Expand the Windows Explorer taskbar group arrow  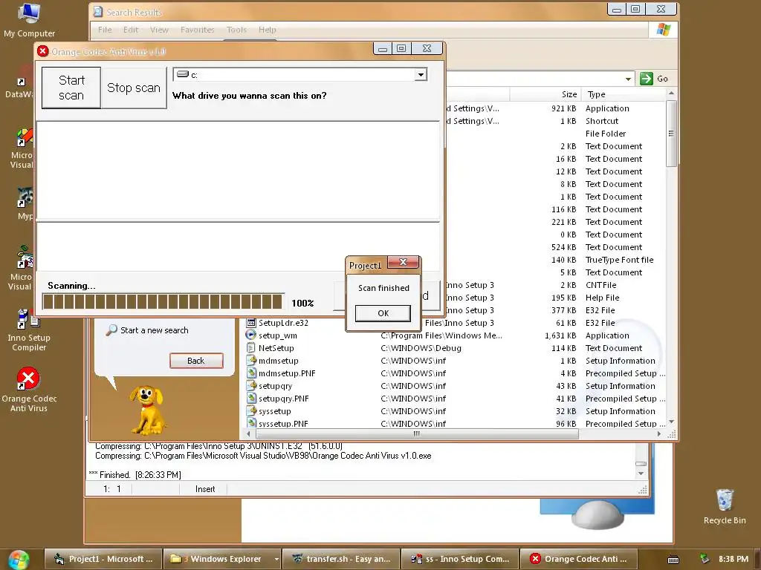coord(276,559)
